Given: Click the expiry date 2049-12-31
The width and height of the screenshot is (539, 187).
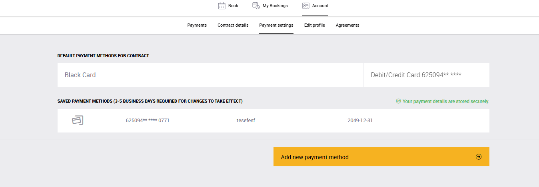Looking at the screenshot, I should pos(360,120).
